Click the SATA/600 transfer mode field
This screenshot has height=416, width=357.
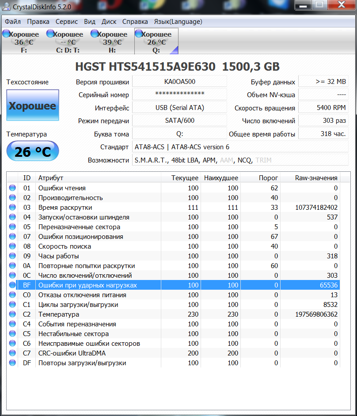[180, 121]
